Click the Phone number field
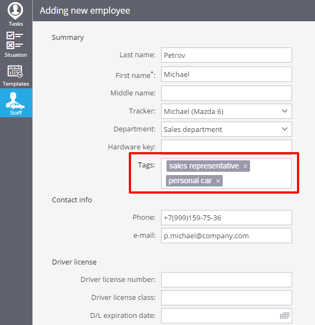The width and height of the screenshot is (315, 325). [227, 218]
